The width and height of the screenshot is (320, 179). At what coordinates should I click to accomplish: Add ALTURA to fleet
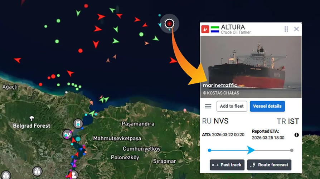(232, 106)
